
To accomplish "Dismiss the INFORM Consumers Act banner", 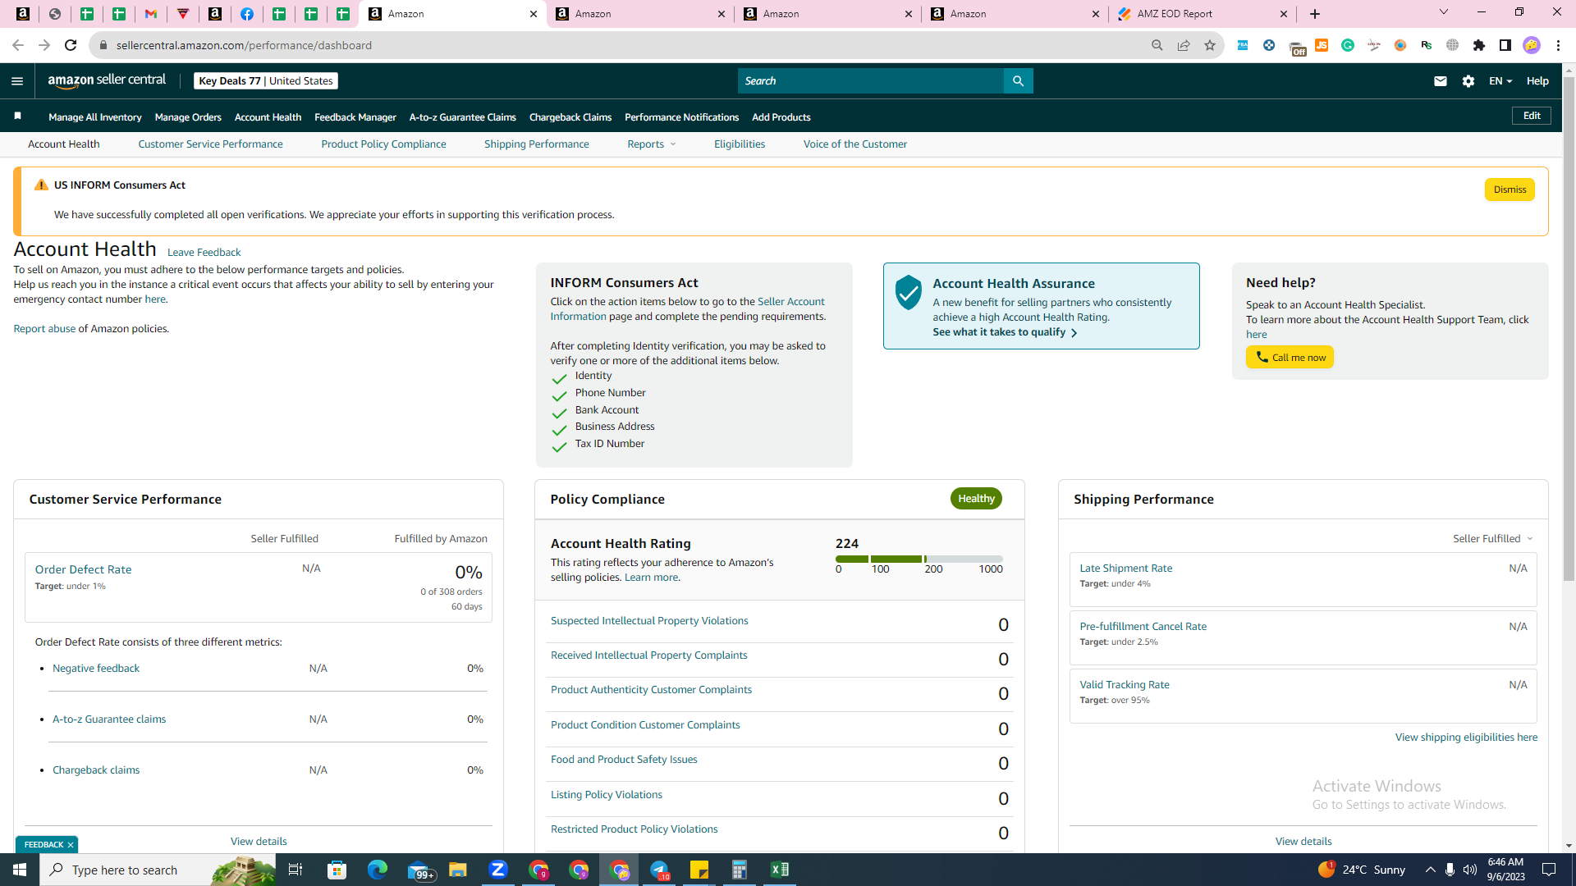I will point(1510,190).
